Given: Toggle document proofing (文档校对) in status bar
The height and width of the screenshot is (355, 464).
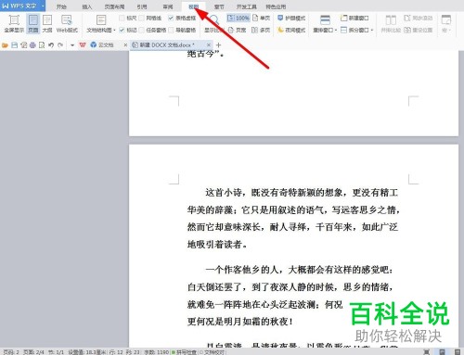Looking at the screenshot, I should (213, 352).
